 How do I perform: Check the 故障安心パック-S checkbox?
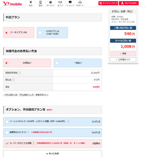7,133
